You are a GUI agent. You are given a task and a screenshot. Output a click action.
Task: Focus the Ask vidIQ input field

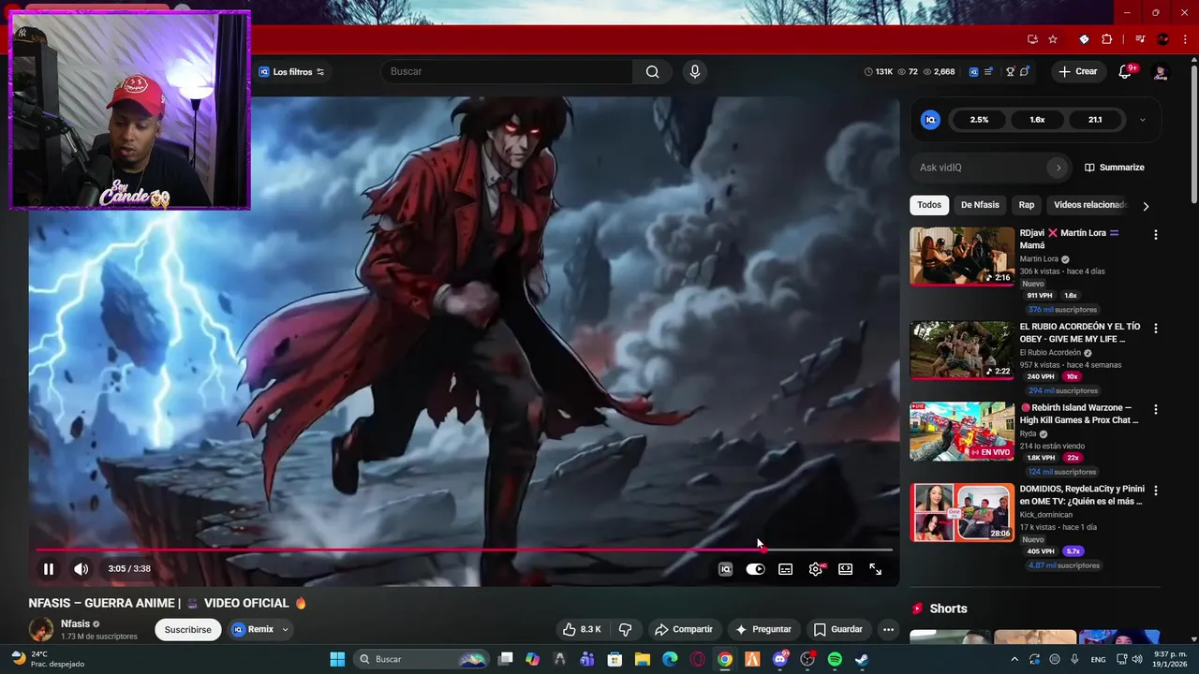point(980,168)
